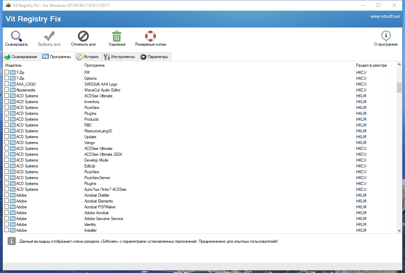Enable the checkbox for ACDSee Ultimate 2024

(7, 154)
